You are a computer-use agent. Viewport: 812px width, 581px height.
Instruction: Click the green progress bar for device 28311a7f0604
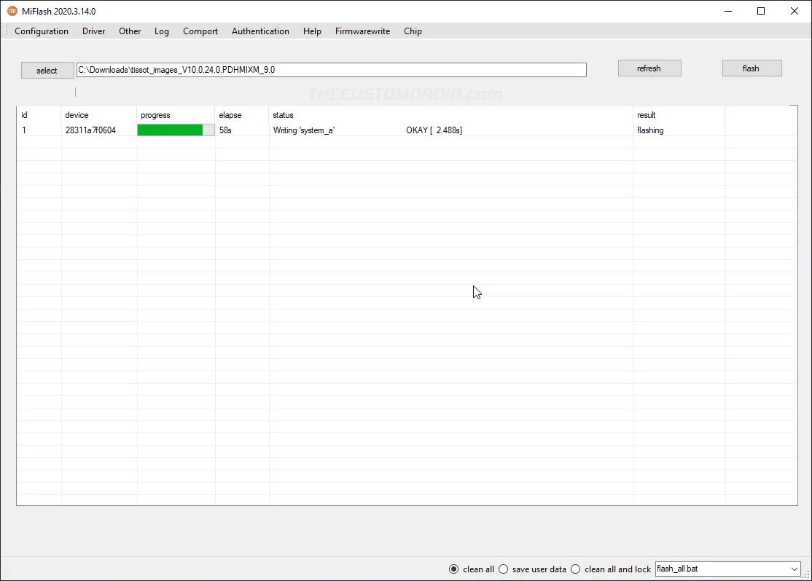[171, 130]
